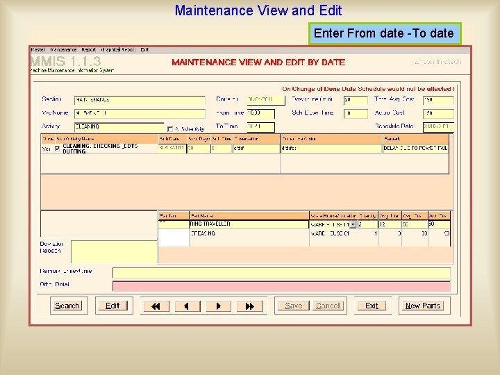Focus the Deviation Reason text box
Screen dimensions: 500x375
click(114, 251)
